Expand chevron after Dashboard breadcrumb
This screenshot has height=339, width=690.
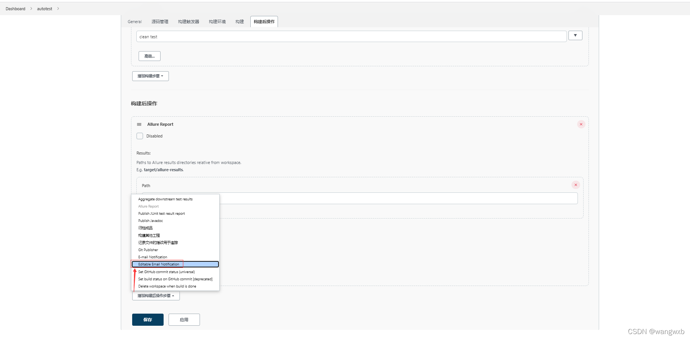coord(31,9)
